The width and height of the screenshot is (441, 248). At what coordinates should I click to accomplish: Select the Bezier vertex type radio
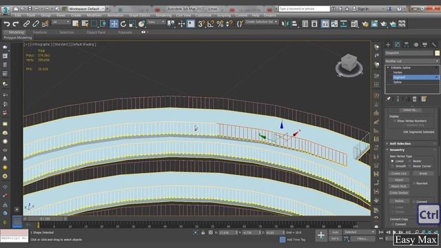click(x=410, y=161)
